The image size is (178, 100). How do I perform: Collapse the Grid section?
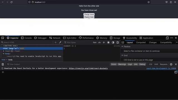pyautogui.click(x=122, y=55)
